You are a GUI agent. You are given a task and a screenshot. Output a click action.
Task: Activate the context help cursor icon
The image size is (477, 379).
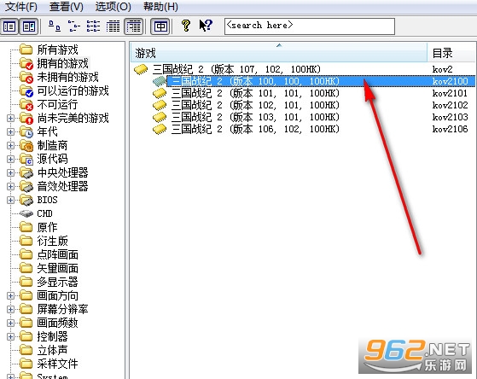pos(206,26)
